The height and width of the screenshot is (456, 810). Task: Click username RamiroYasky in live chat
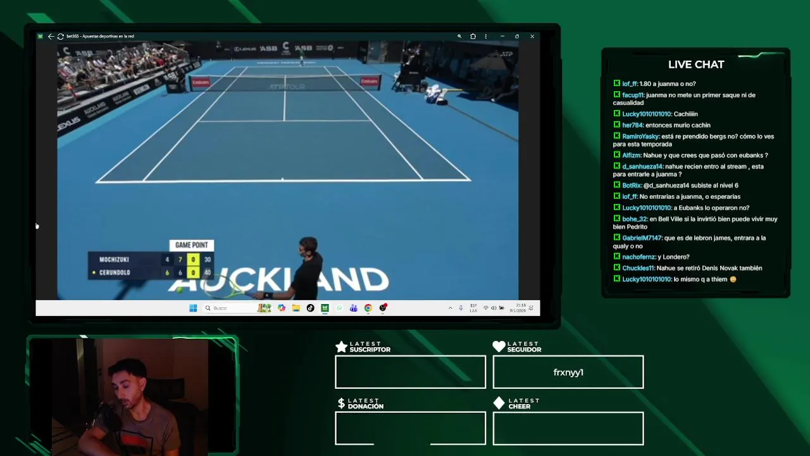coord(640,136)
